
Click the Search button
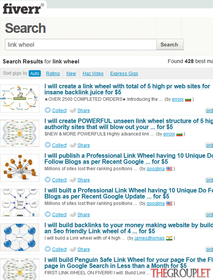coord(170,45)
